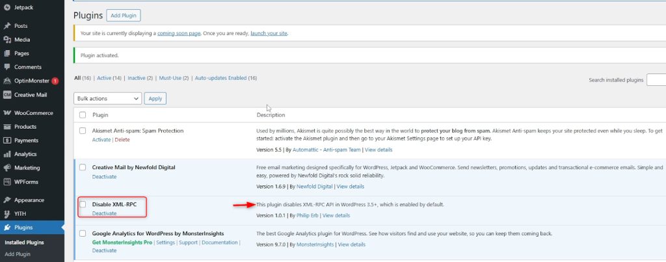Image resolution: width=666 pixels, height=262 pixels.
Task: View details for MonsterInsights plugin
Action: point(352,244)
